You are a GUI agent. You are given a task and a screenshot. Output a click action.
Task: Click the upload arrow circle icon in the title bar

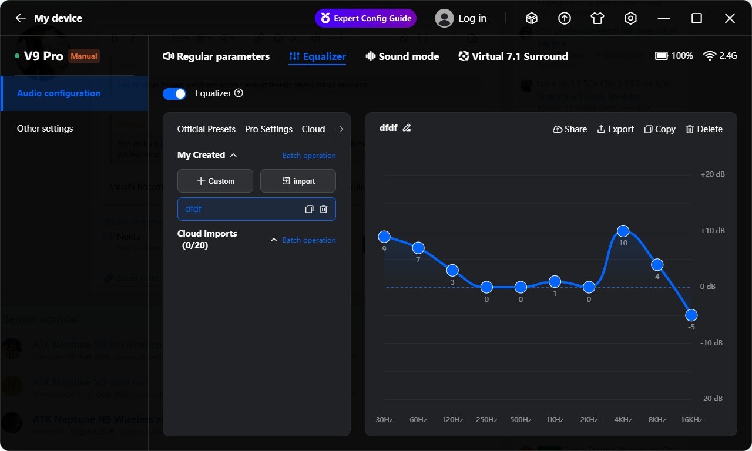click(565, 18)
